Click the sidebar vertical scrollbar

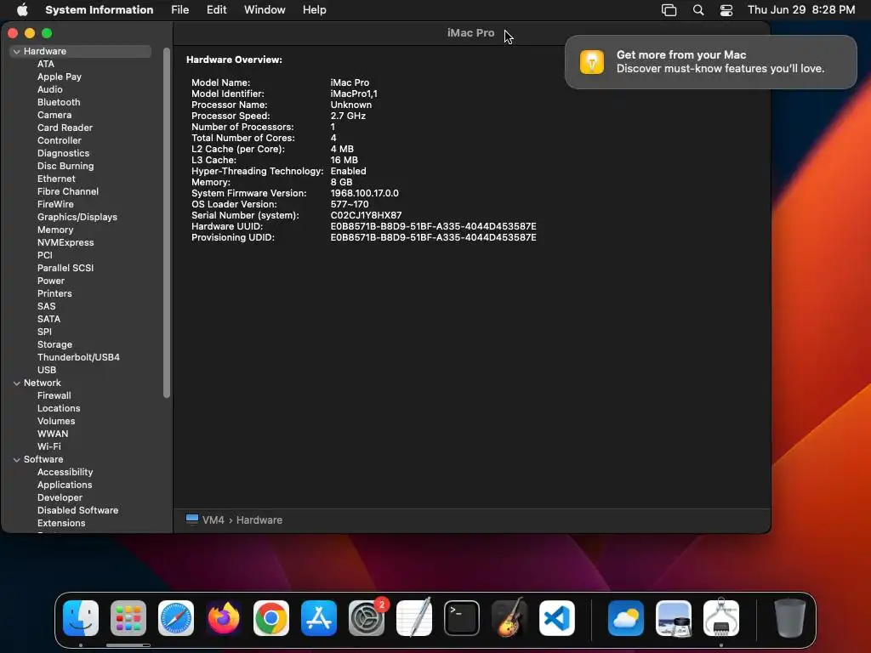click(x=167, y=223)
